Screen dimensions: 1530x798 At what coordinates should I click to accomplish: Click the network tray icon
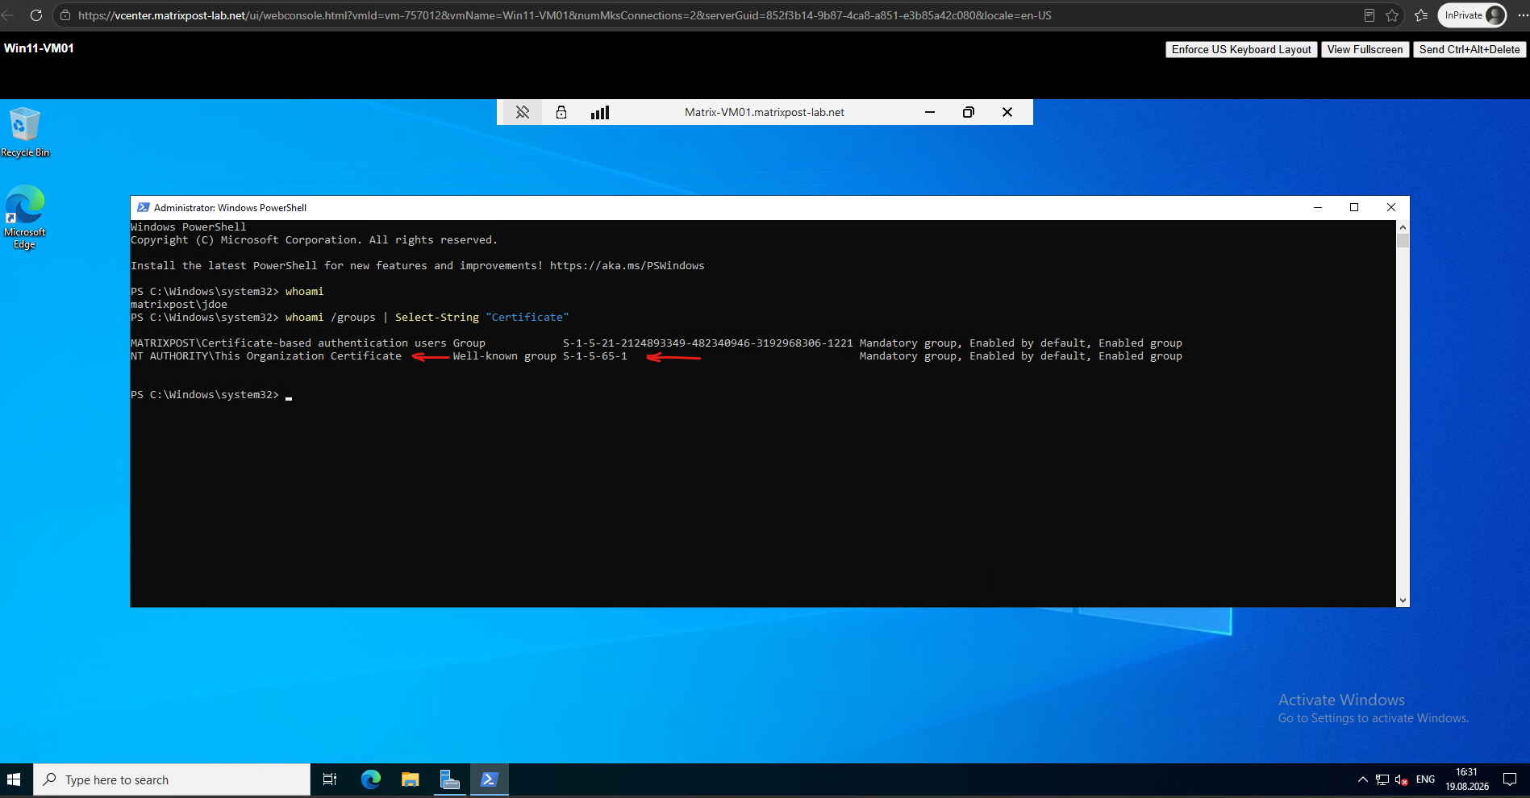(x=1382, y=779)
